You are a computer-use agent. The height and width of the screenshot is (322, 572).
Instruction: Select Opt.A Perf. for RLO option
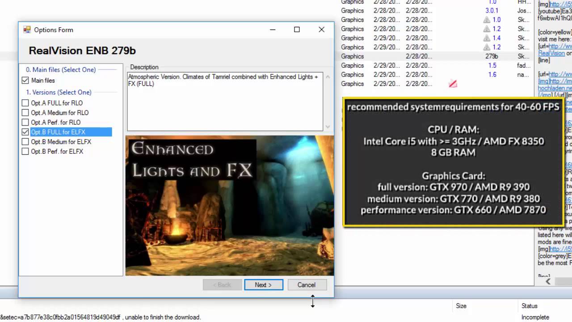(25, 122)
